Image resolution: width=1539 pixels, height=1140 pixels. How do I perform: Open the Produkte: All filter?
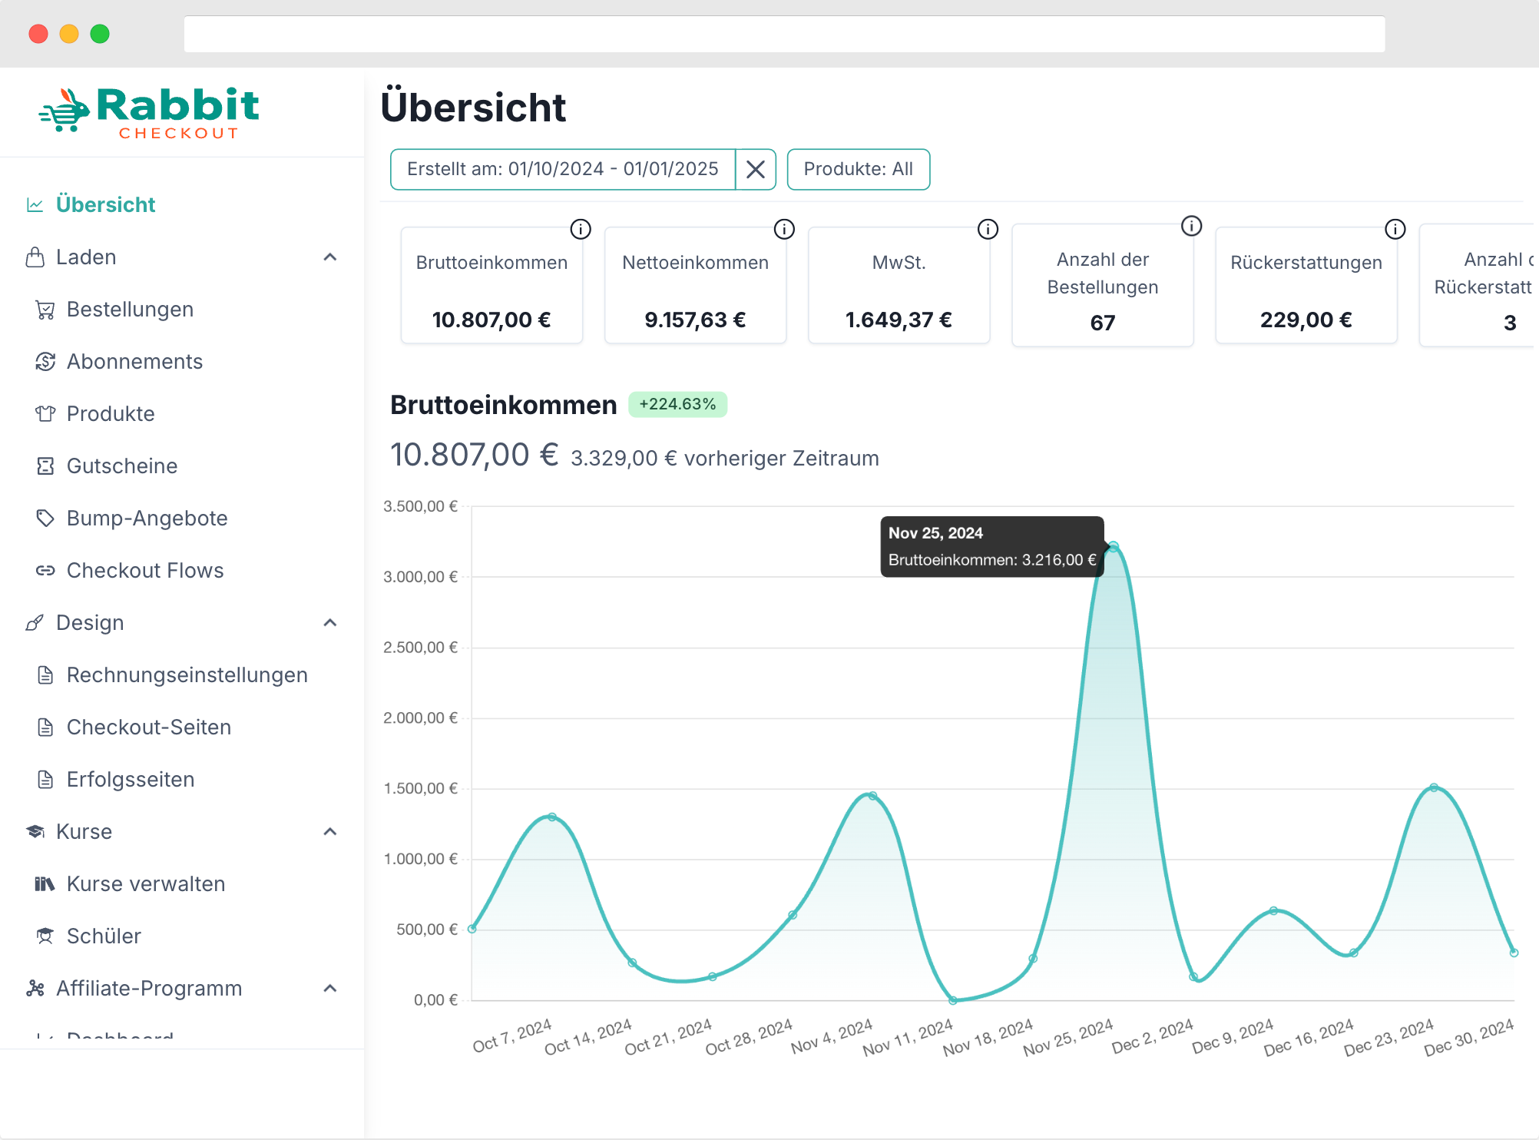(x=858, y=169)
